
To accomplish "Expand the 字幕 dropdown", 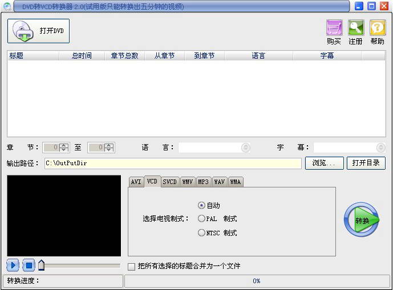I will click(x=380, y=148).
